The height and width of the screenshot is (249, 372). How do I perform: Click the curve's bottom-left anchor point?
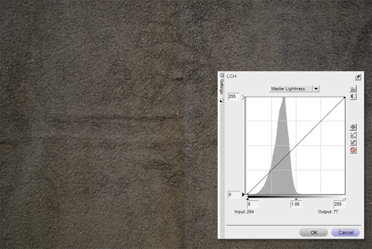coord(247,194)
